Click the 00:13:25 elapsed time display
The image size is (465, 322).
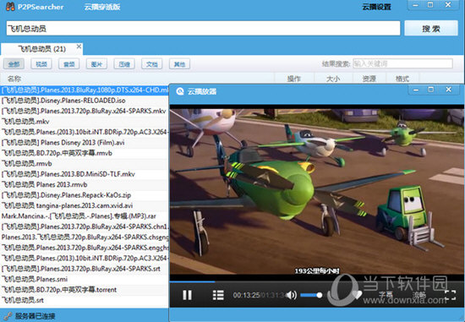246,295
